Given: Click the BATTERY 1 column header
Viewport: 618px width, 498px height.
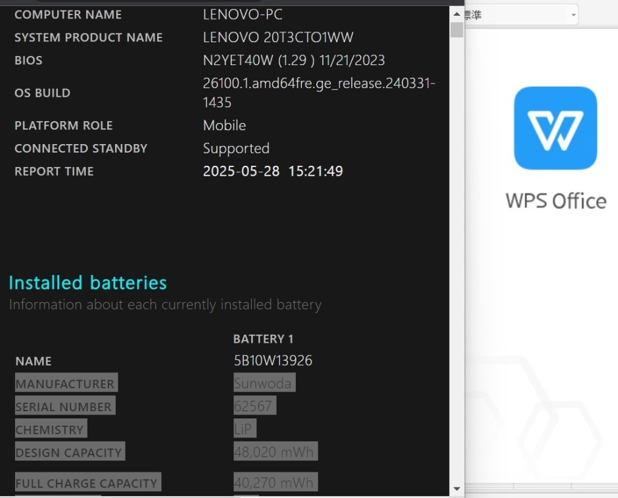Looking at the screenshot, I should (x=263, y=339).
